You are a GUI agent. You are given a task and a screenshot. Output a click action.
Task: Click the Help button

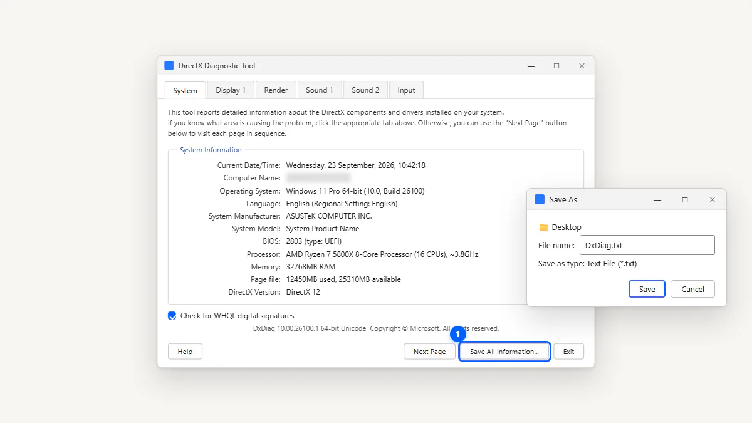pyautogui.click(x=185, y=352)
